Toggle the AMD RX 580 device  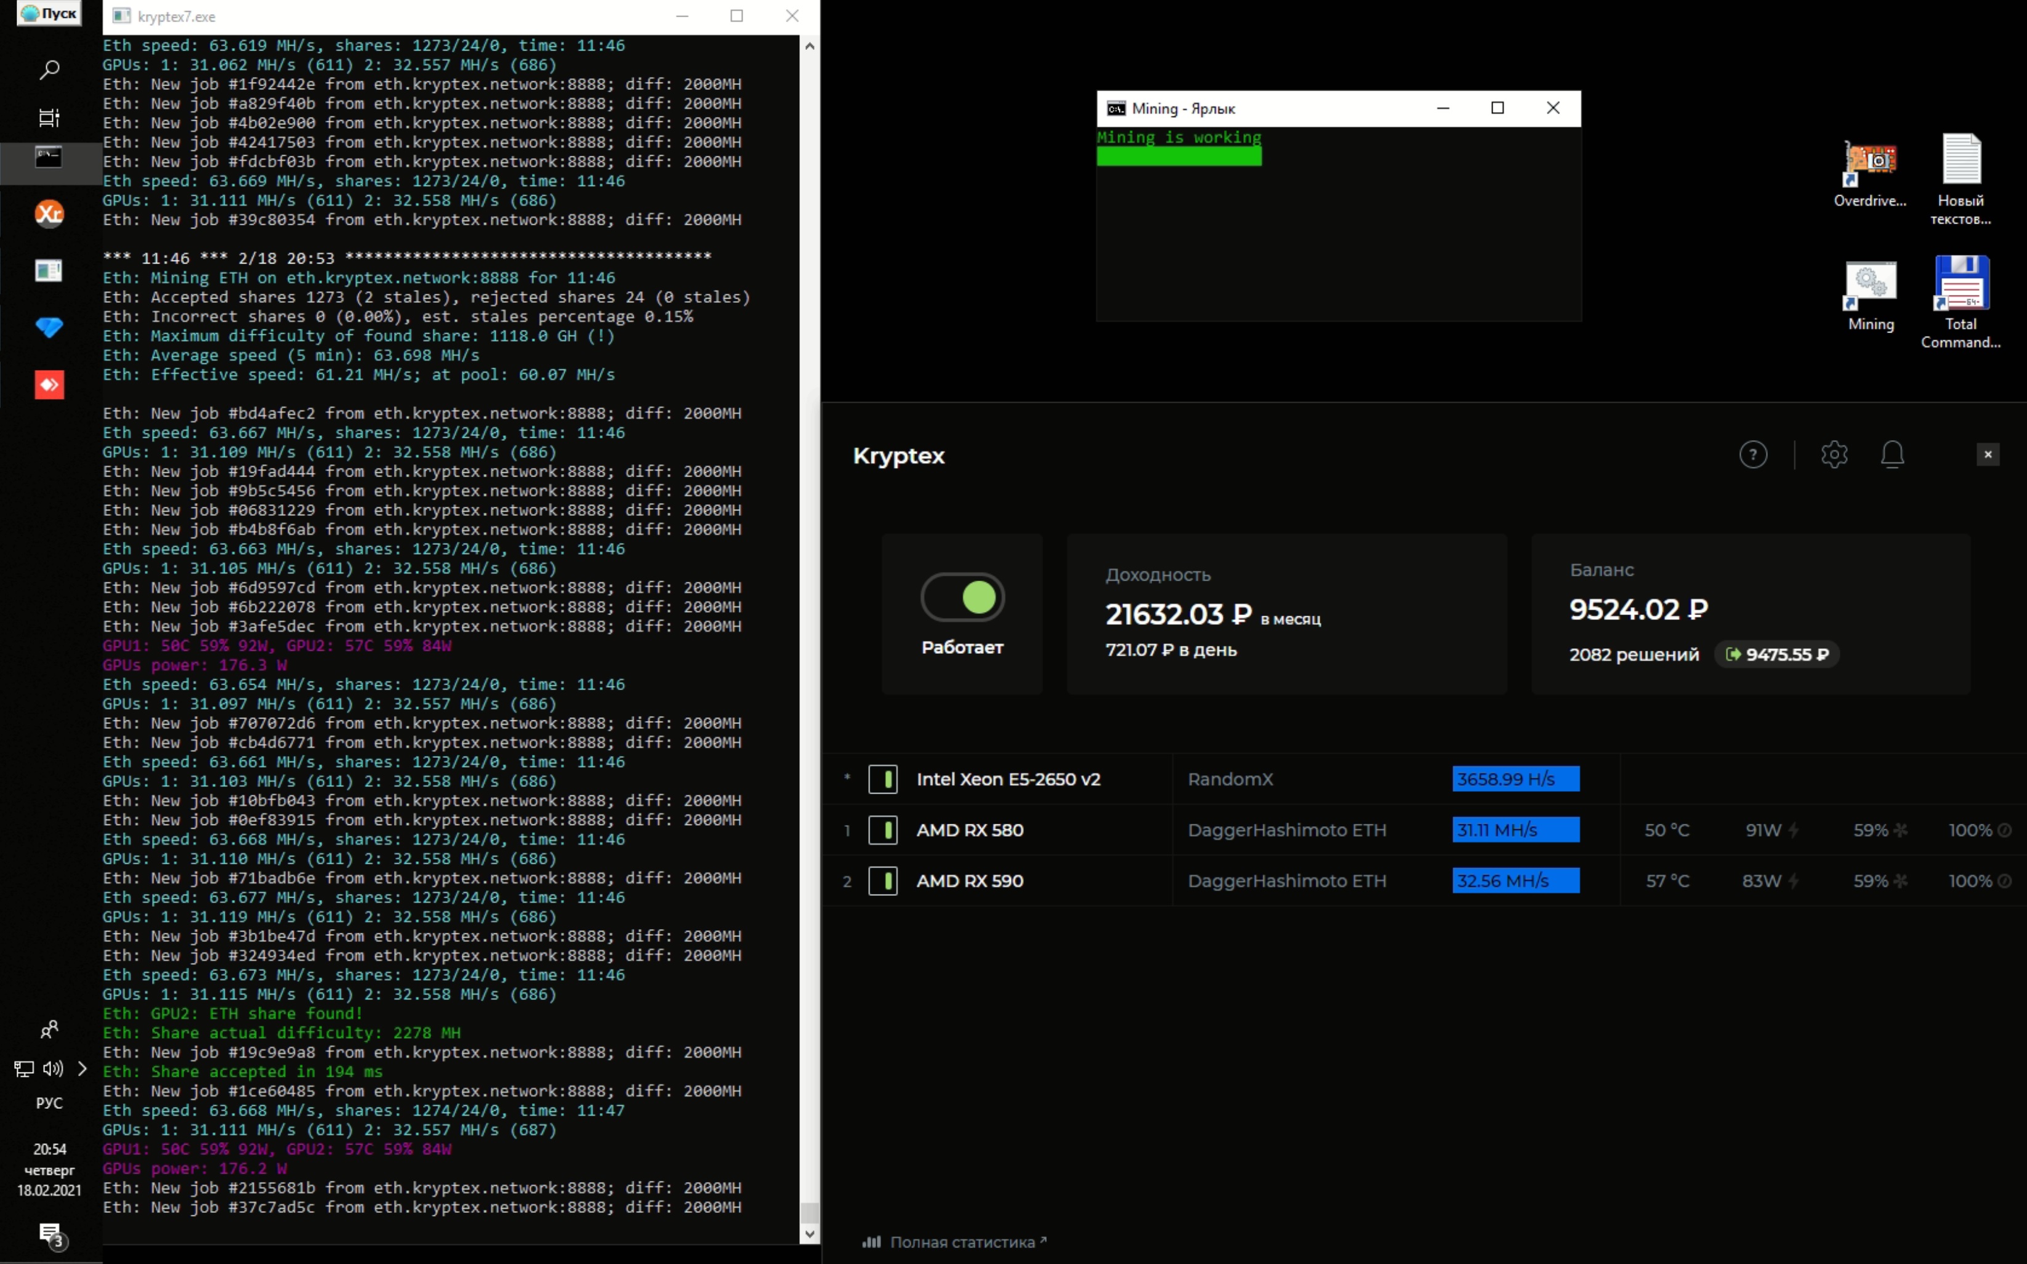[x=883, y=830]
